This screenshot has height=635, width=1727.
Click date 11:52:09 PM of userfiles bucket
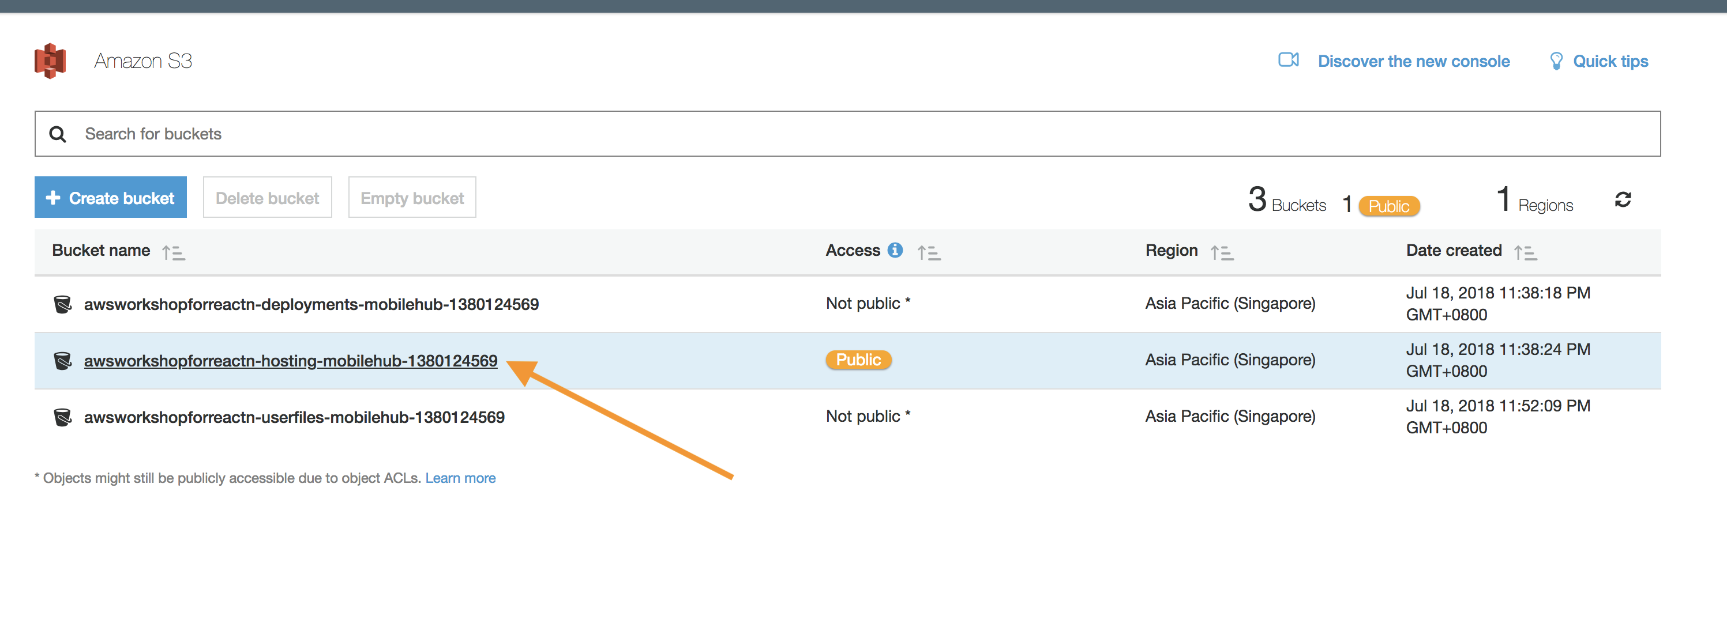click(1498, 417)
